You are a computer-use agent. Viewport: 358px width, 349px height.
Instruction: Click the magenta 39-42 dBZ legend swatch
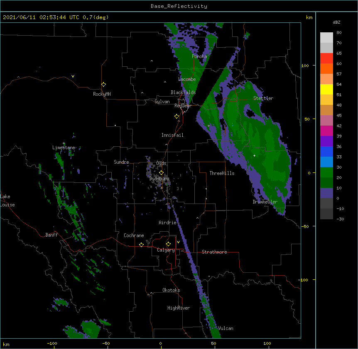pos(326,131)
